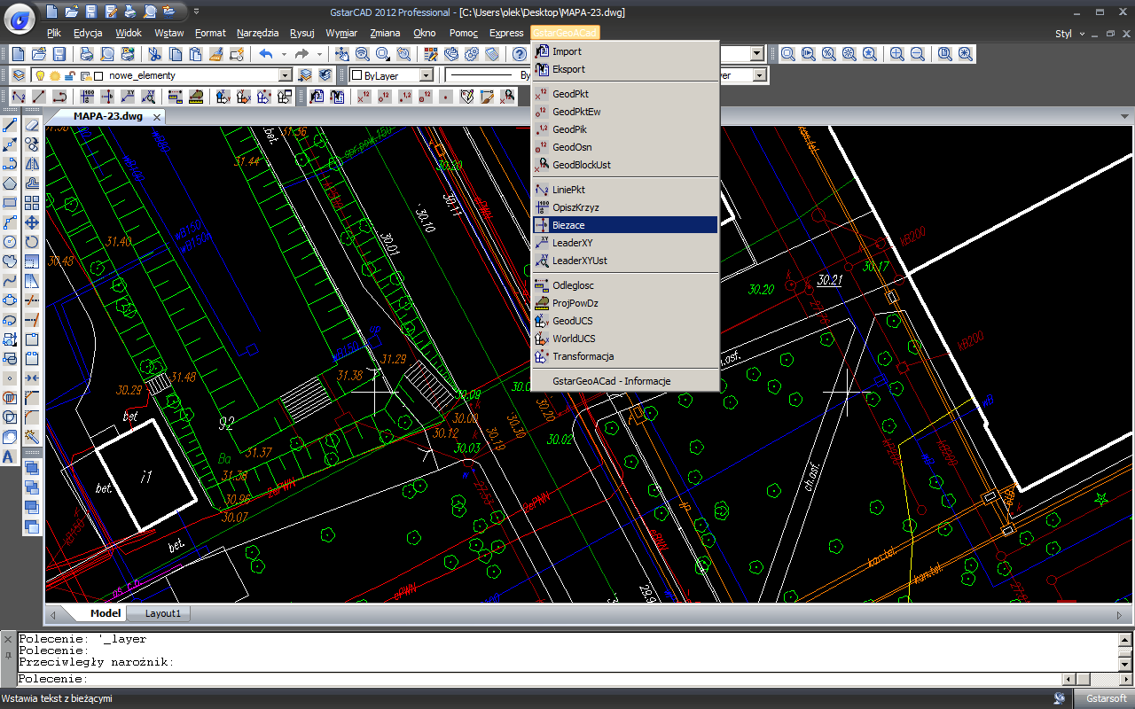
Task: Select the Line draw tool
Action: tap(11, 125)
